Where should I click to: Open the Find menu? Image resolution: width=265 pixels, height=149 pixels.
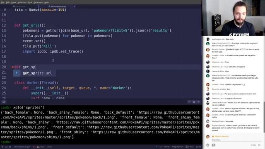(x=30, y=2)
